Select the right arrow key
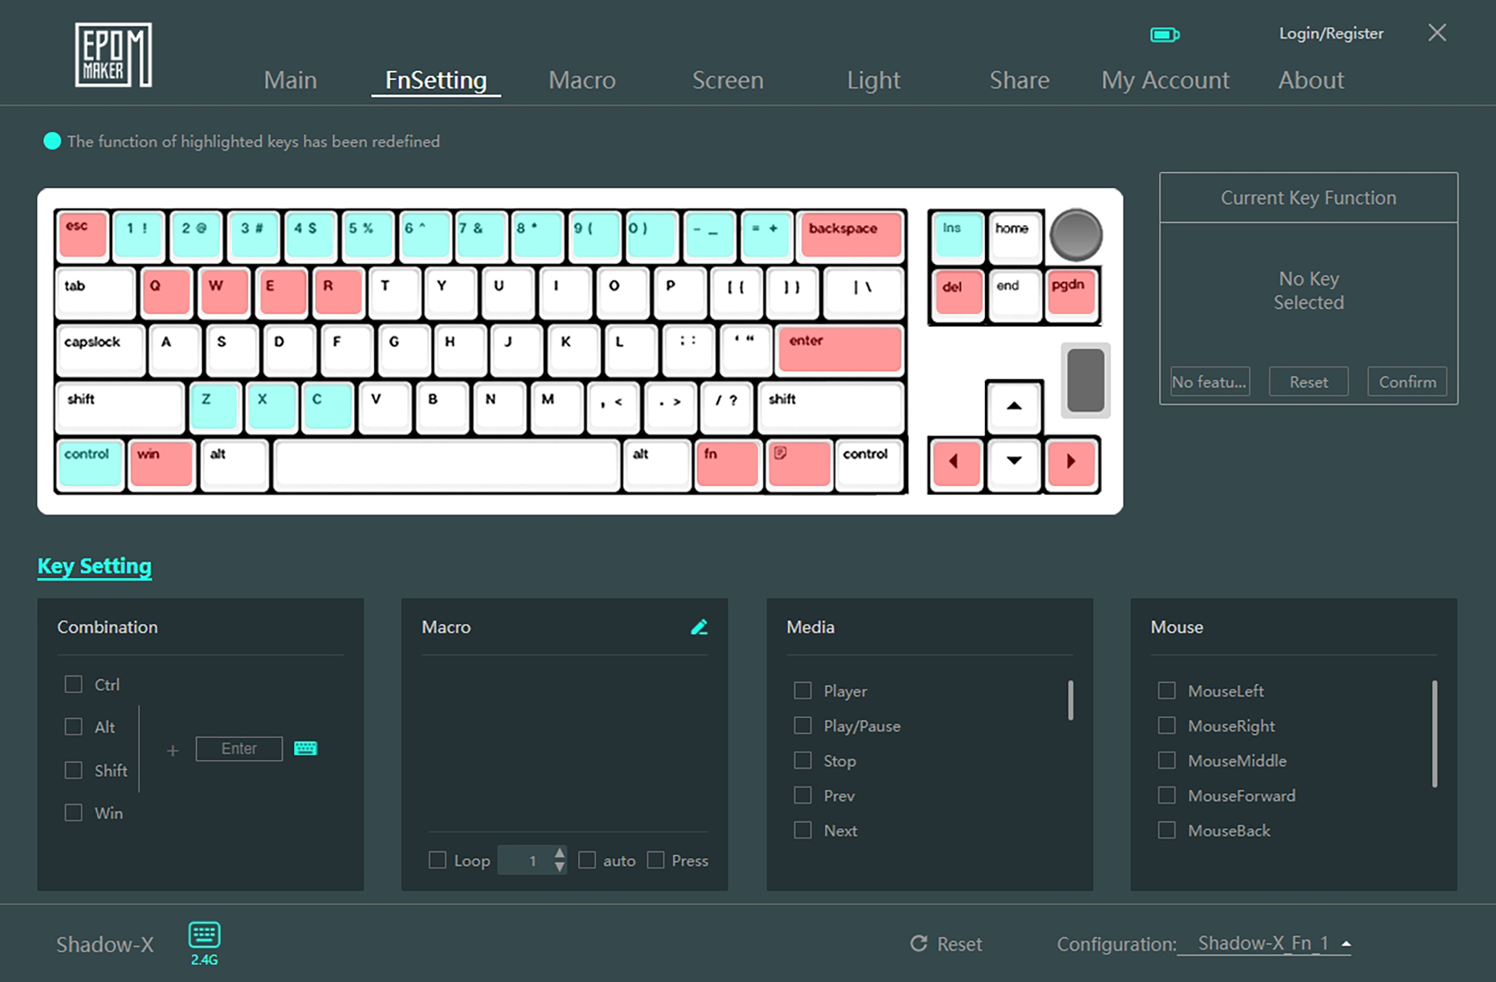1496x982 pixels. coord(1070,462)
